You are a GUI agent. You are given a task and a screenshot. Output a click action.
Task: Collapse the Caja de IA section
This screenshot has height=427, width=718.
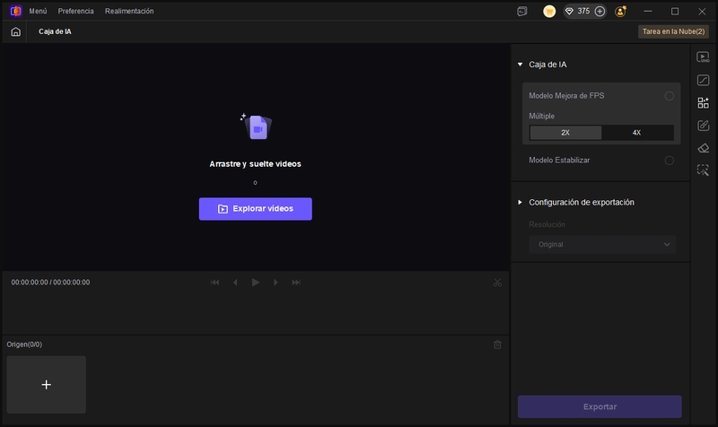[x=520, y=65]
